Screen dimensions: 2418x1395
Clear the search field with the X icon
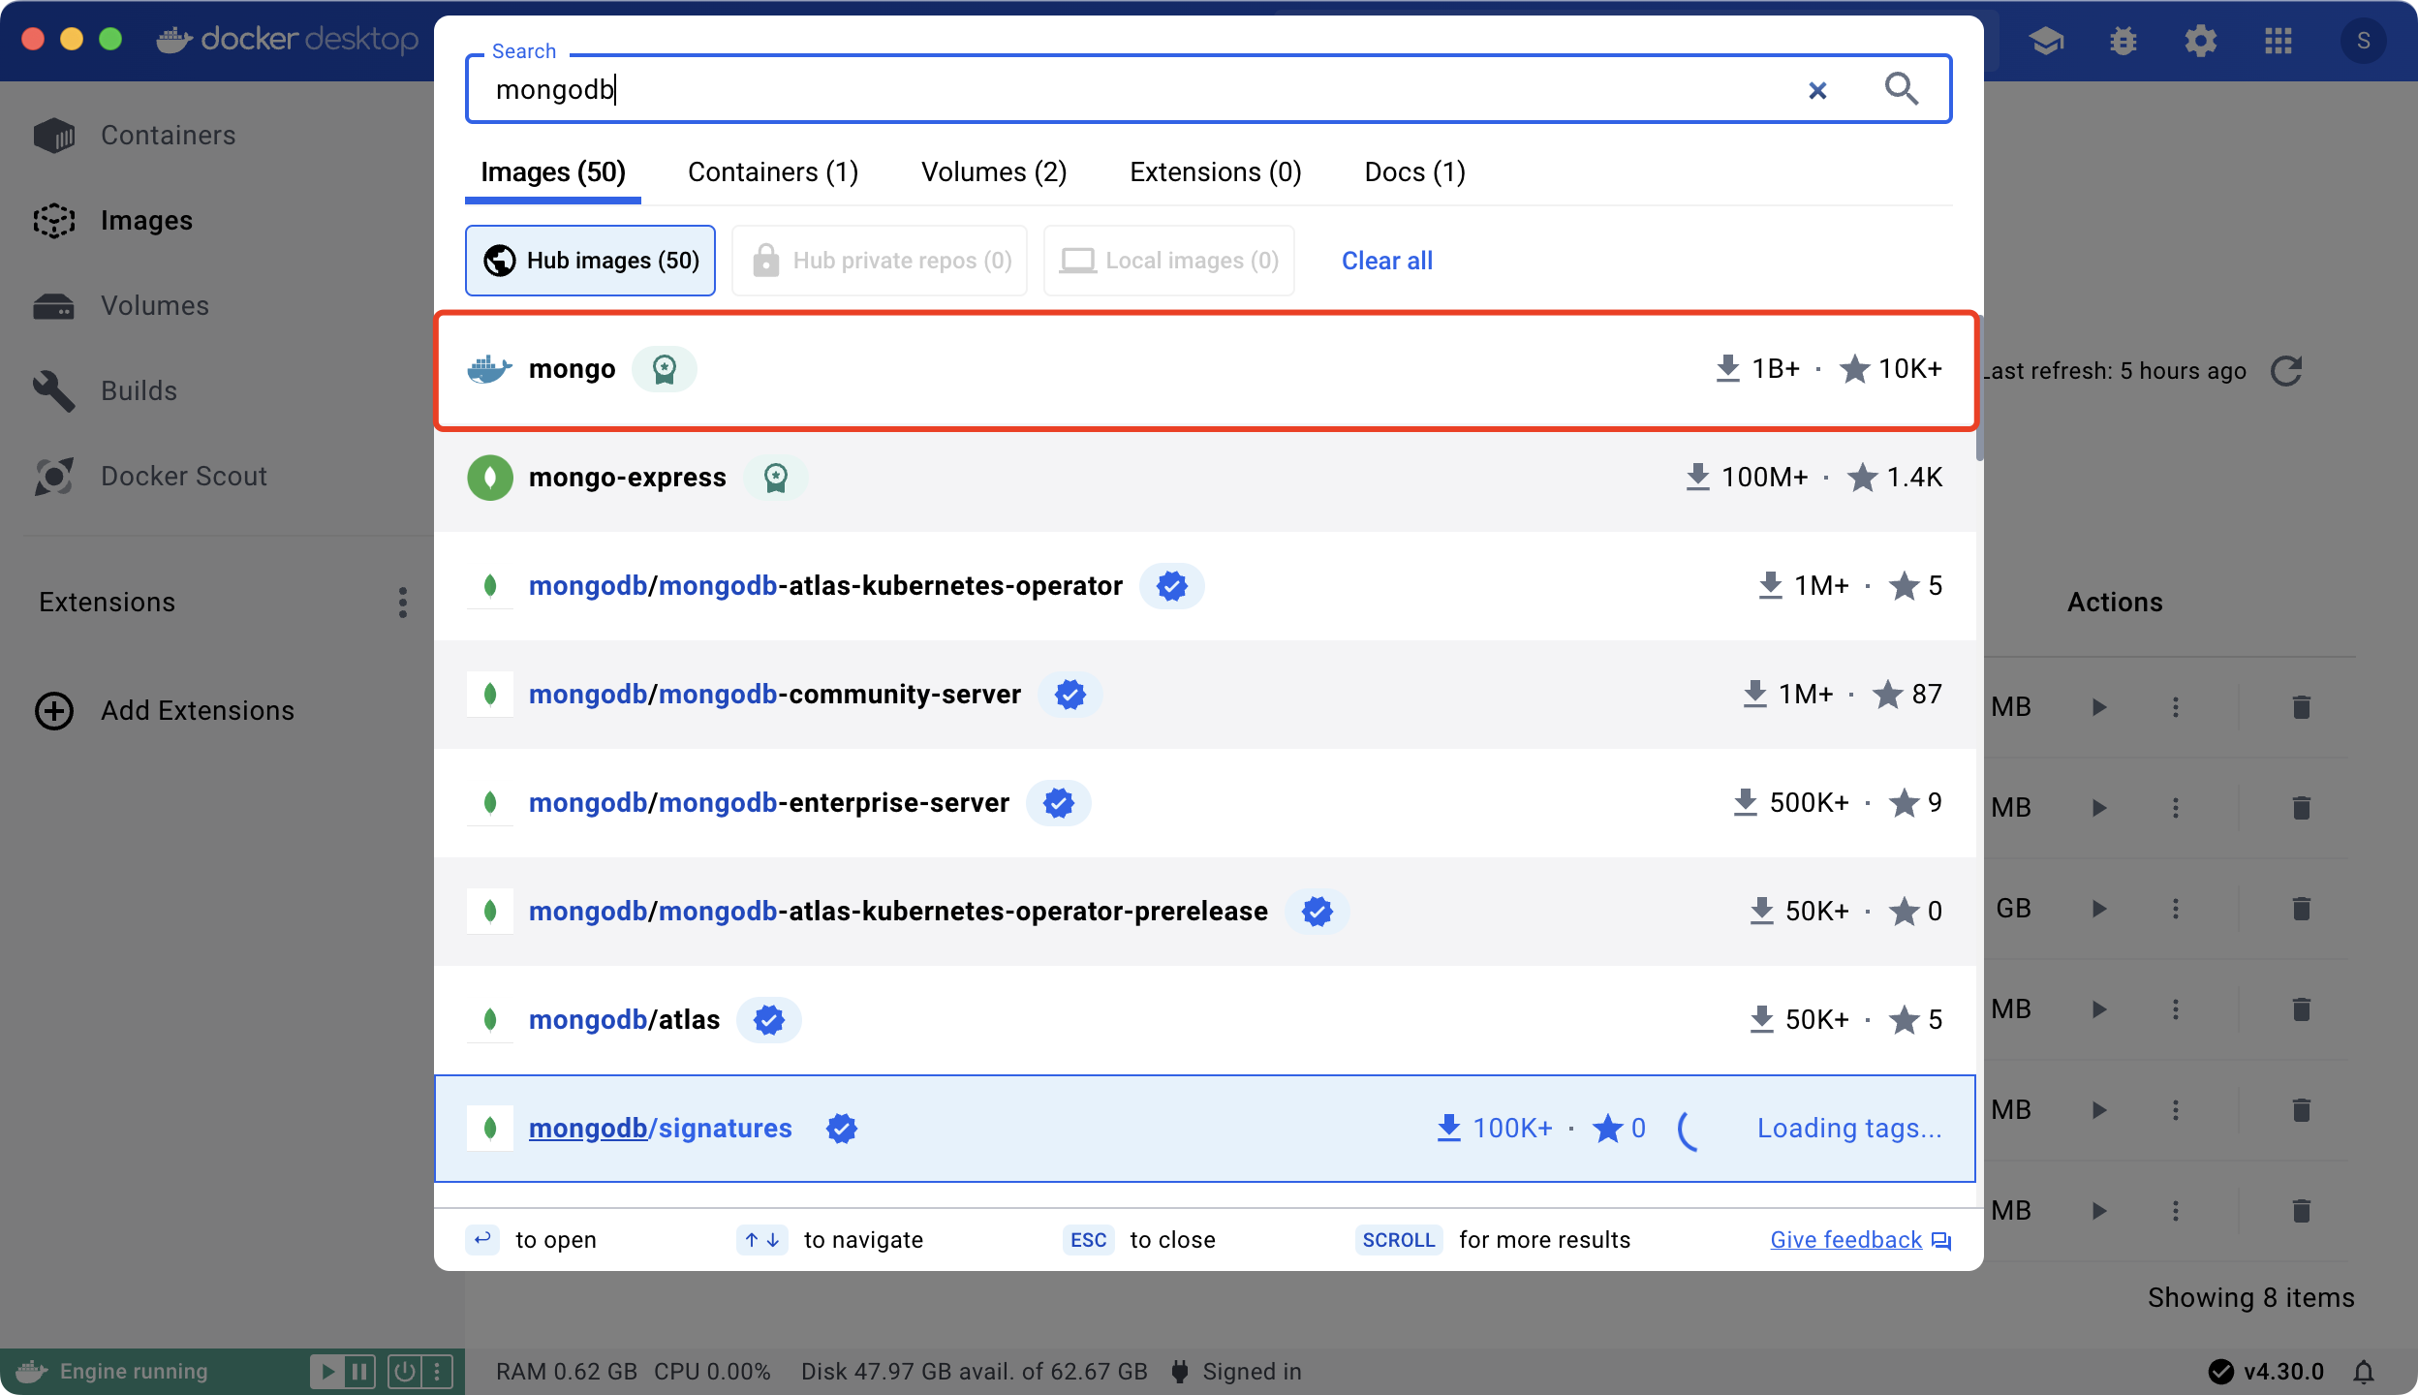(x=1817, y=90)
